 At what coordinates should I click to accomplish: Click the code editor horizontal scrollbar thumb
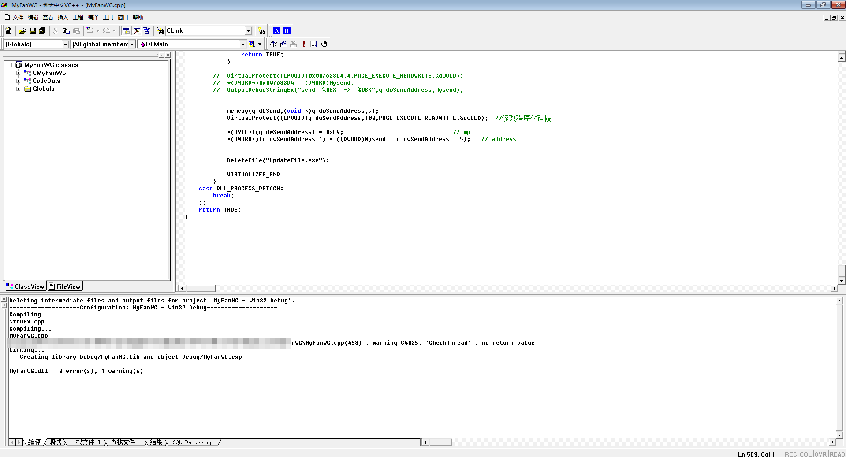(201, 288)
